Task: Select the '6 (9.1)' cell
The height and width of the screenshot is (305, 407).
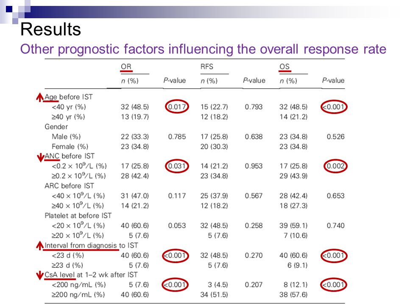Action: pos(298,265)
